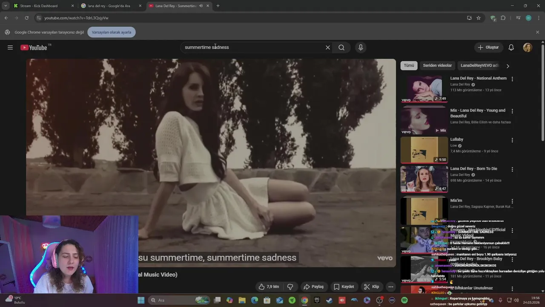Show next filter chips with arrow

[x=508, y=66]
